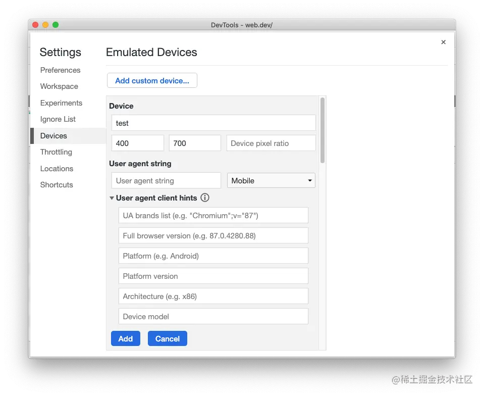Click yellow minimize window button
This screenshot has height=396, width=484.
click(45, 25)
